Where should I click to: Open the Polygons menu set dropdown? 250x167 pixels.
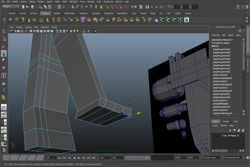point(11,6)
